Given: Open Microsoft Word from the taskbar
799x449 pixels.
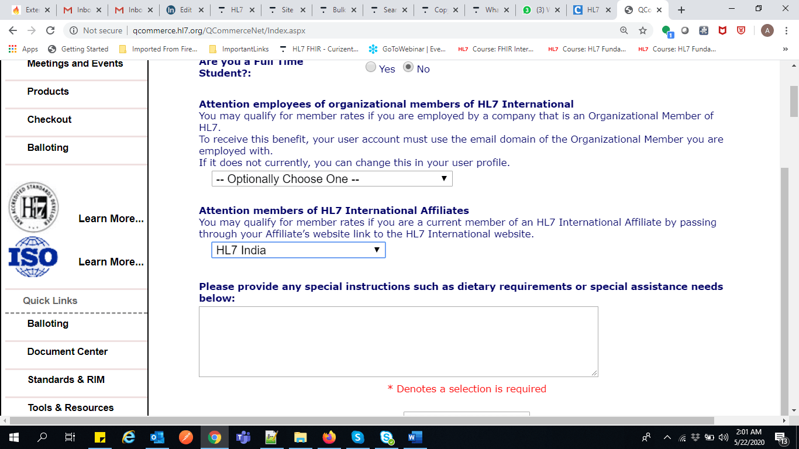Looking at the screenshot, I should [x=415, y=437].
